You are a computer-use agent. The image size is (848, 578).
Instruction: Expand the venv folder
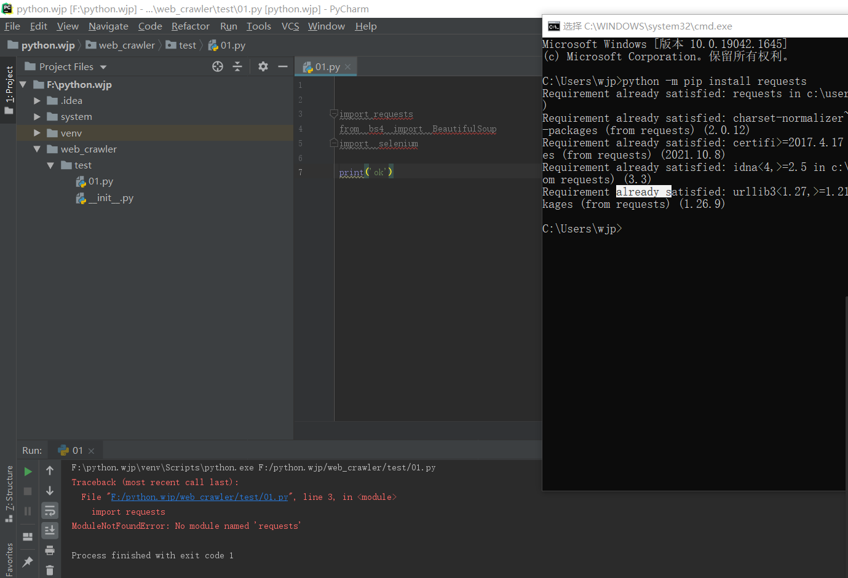[37, 133]
